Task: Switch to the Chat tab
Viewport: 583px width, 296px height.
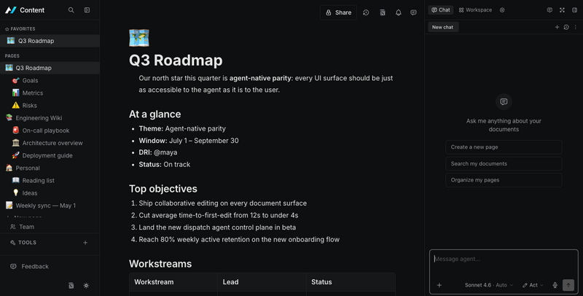Action: (441, 10)
